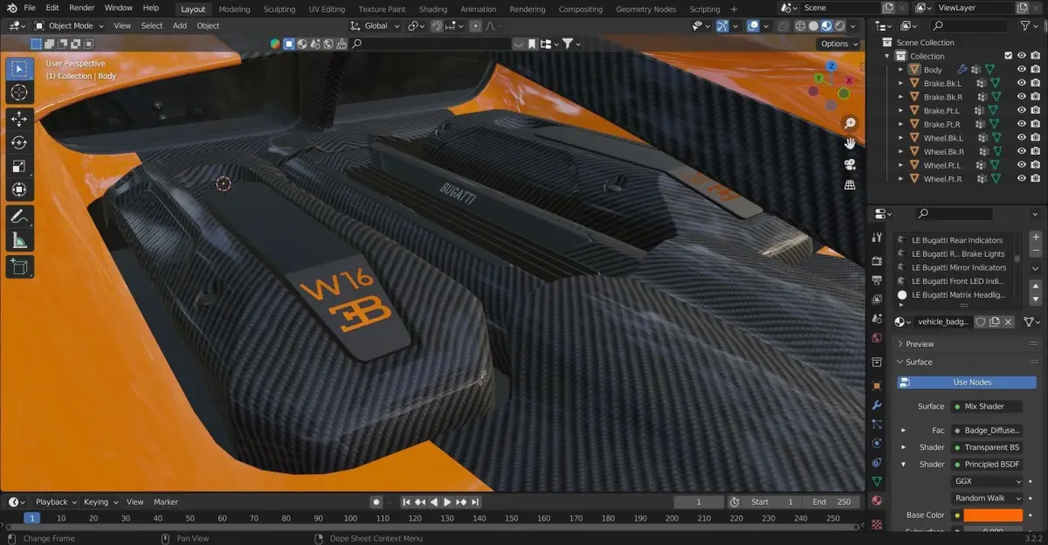
Task: Open the Tool properties tab
Action: (877, 238)
